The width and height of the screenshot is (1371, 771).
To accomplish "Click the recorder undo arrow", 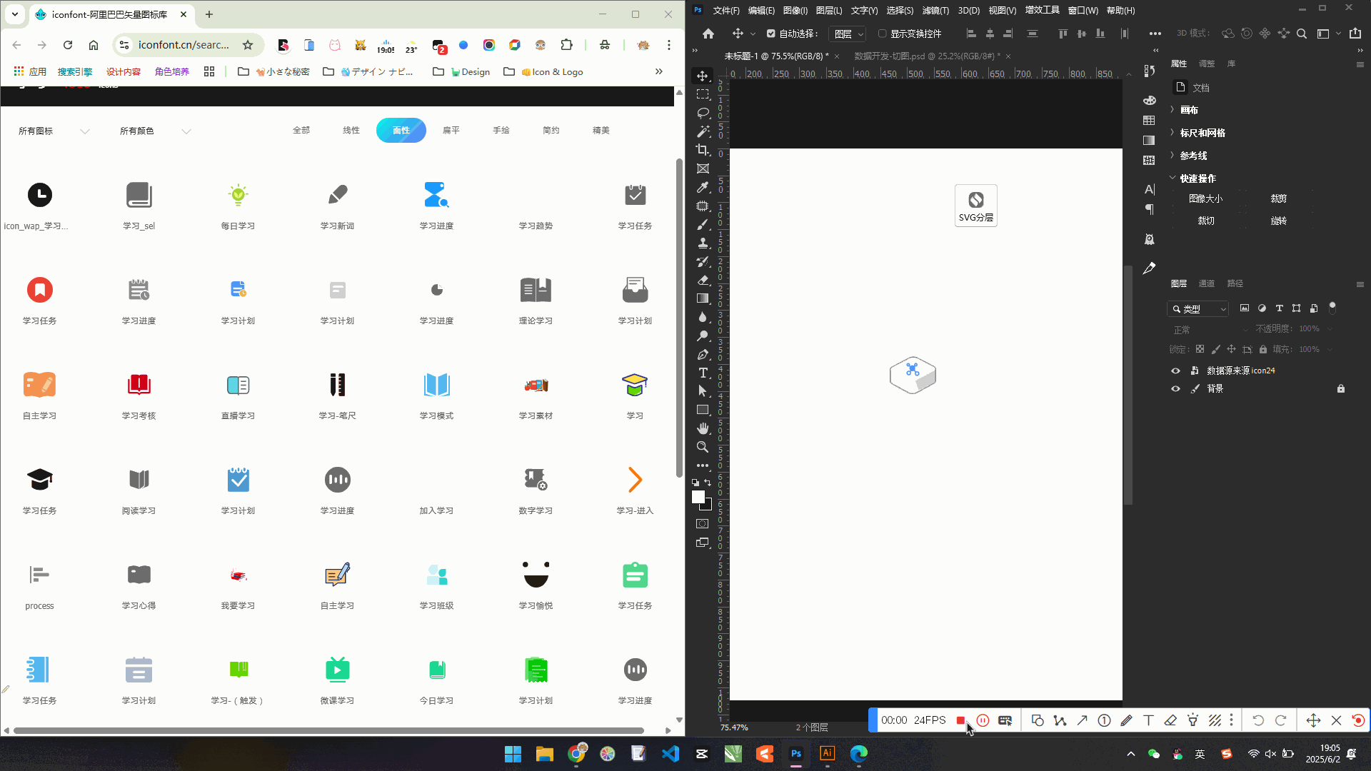I will (1257, 720).
